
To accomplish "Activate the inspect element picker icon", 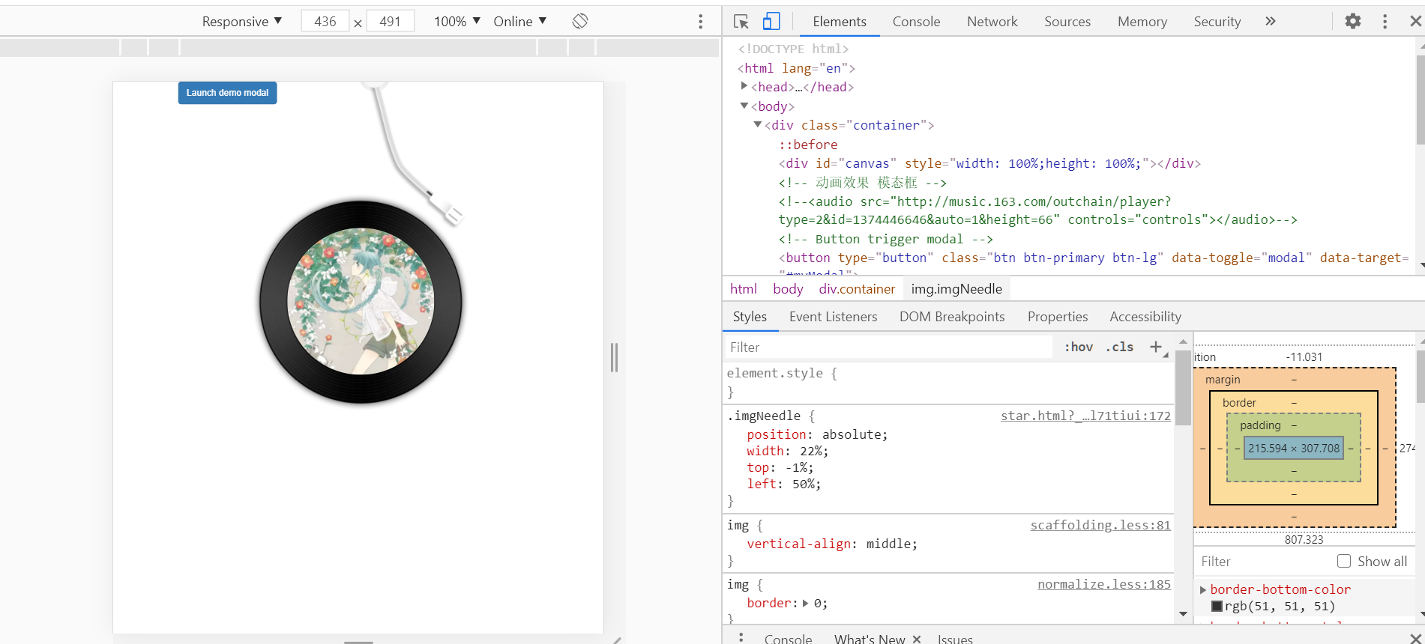I will coord(741,22).
